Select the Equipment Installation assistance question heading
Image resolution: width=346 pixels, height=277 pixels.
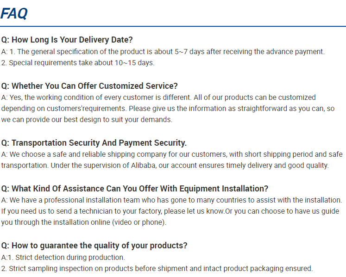[x=135, y=189]
